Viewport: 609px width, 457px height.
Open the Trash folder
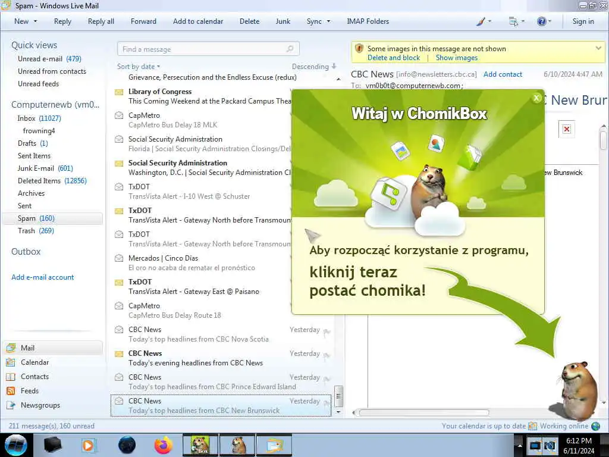coord(36,231)
